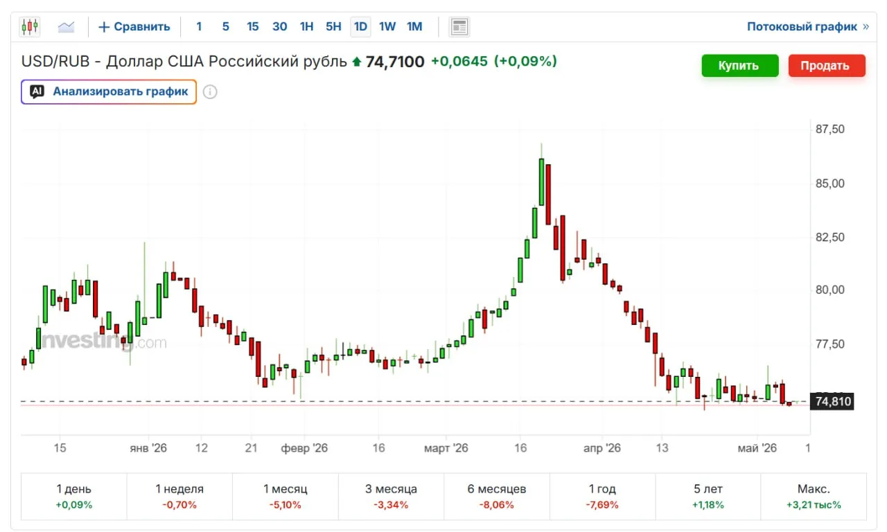Select the candlestick chart type icon
Viewport: 887px width, 532px height.
pyautogui.click(x=30, y=27)
